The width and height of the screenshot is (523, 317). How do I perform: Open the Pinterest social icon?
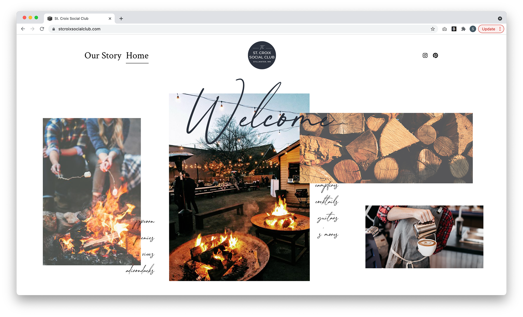[435, 56]
